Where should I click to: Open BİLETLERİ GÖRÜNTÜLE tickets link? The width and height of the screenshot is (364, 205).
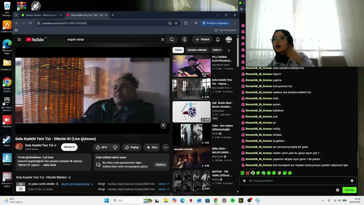[x=77, y=184]
